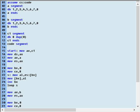The width and height of the screenshot is (140, 112).
Task: Click 'mov es,ax' on line 18
Action: [x=15, y=61]
